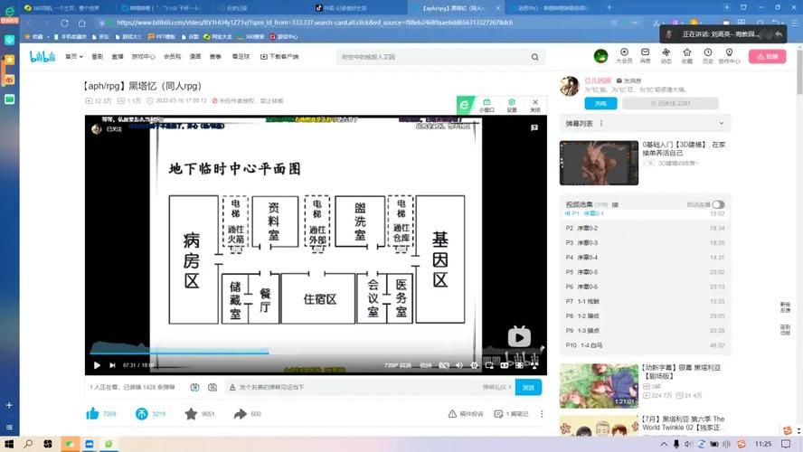Open the 消息 messages icon
This screenshot has height=452, width=803.
[646, 56]
